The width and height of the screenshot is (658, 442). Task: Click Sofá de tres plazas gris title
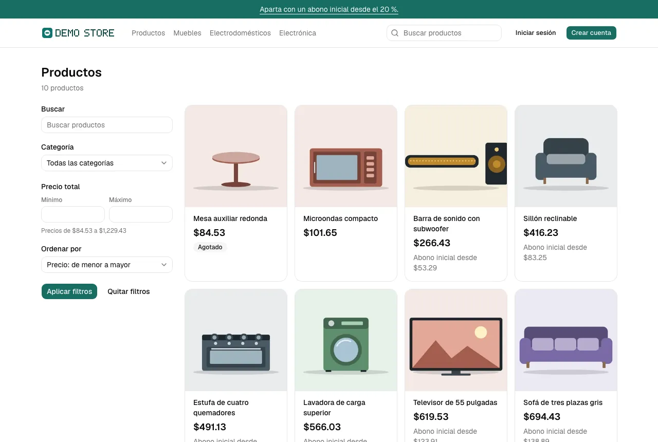(x=563, y=402)
